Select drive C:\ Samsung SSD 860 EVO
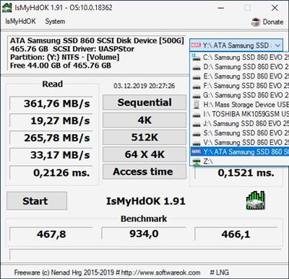 (240, 57)
